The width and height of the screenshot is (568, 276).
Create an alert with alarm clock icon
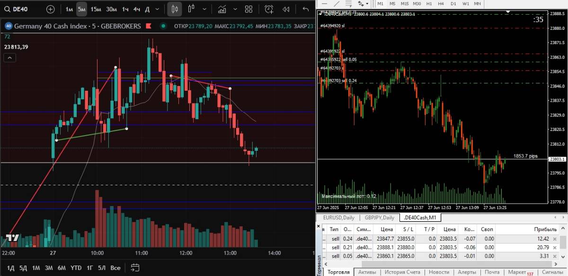tap(269, 9)
